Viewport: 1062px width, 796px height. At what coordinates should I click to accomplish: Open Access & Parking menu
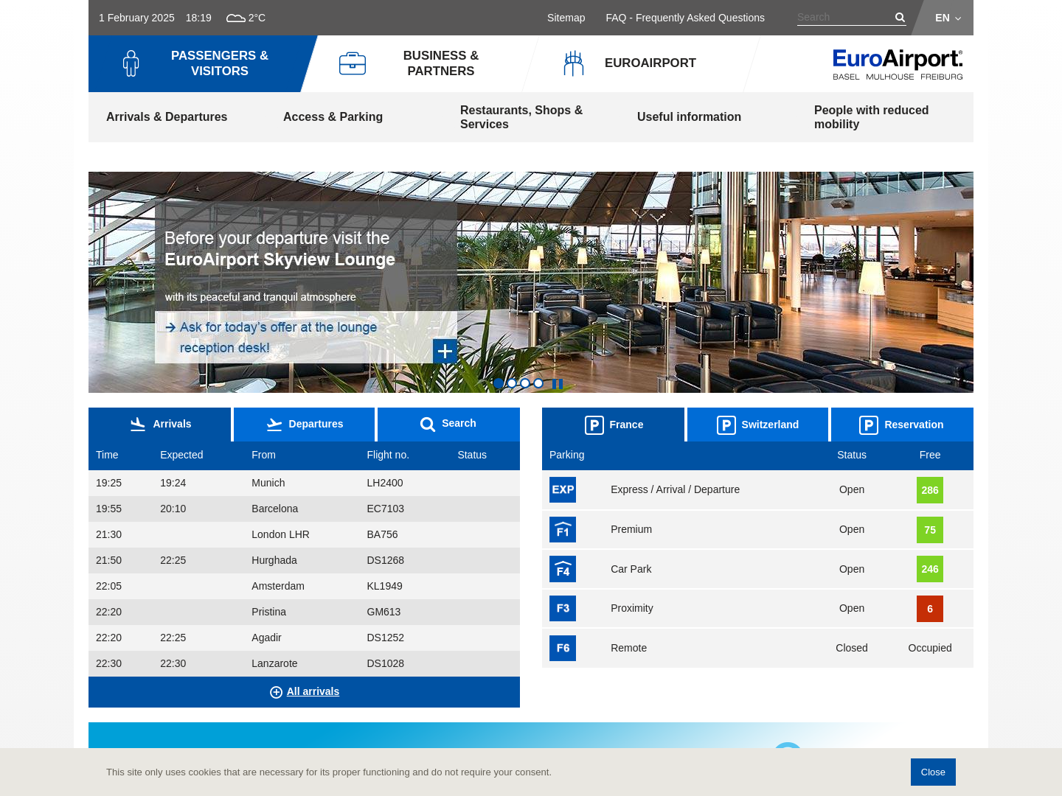(x=333, y=116)
